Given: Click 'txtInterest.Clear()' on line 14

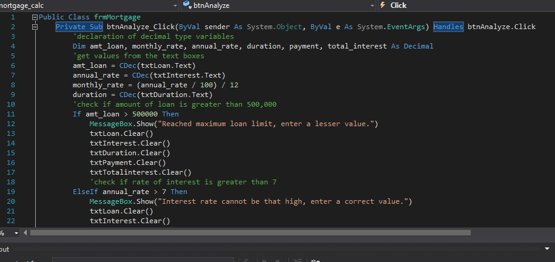Looking at the screenshot, I should coord(130,143).
